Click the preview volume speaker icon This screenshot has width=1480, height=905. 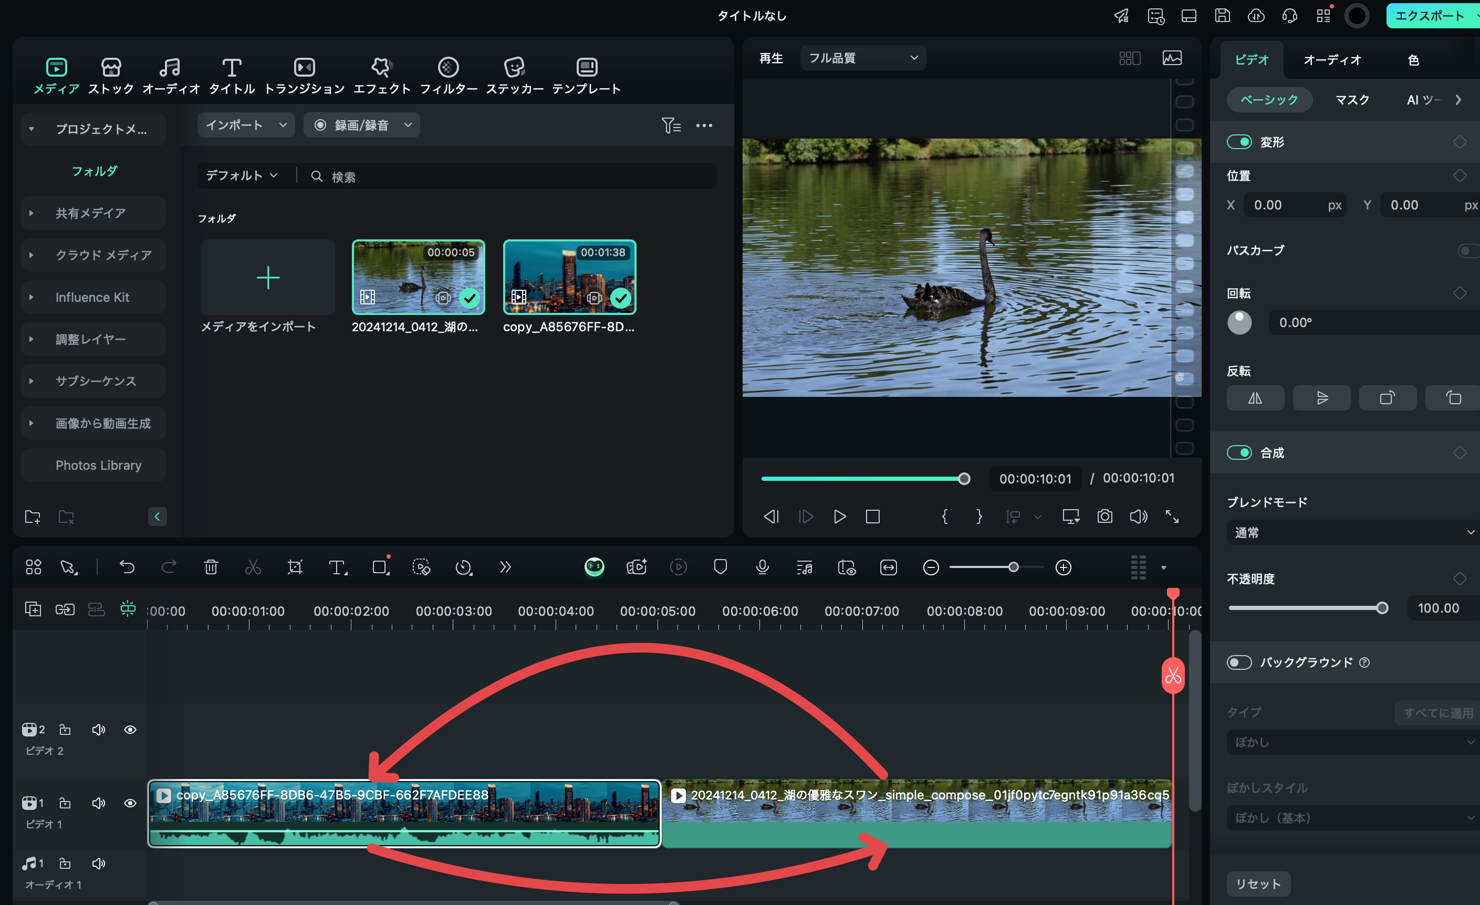[x=1138, y=517]
